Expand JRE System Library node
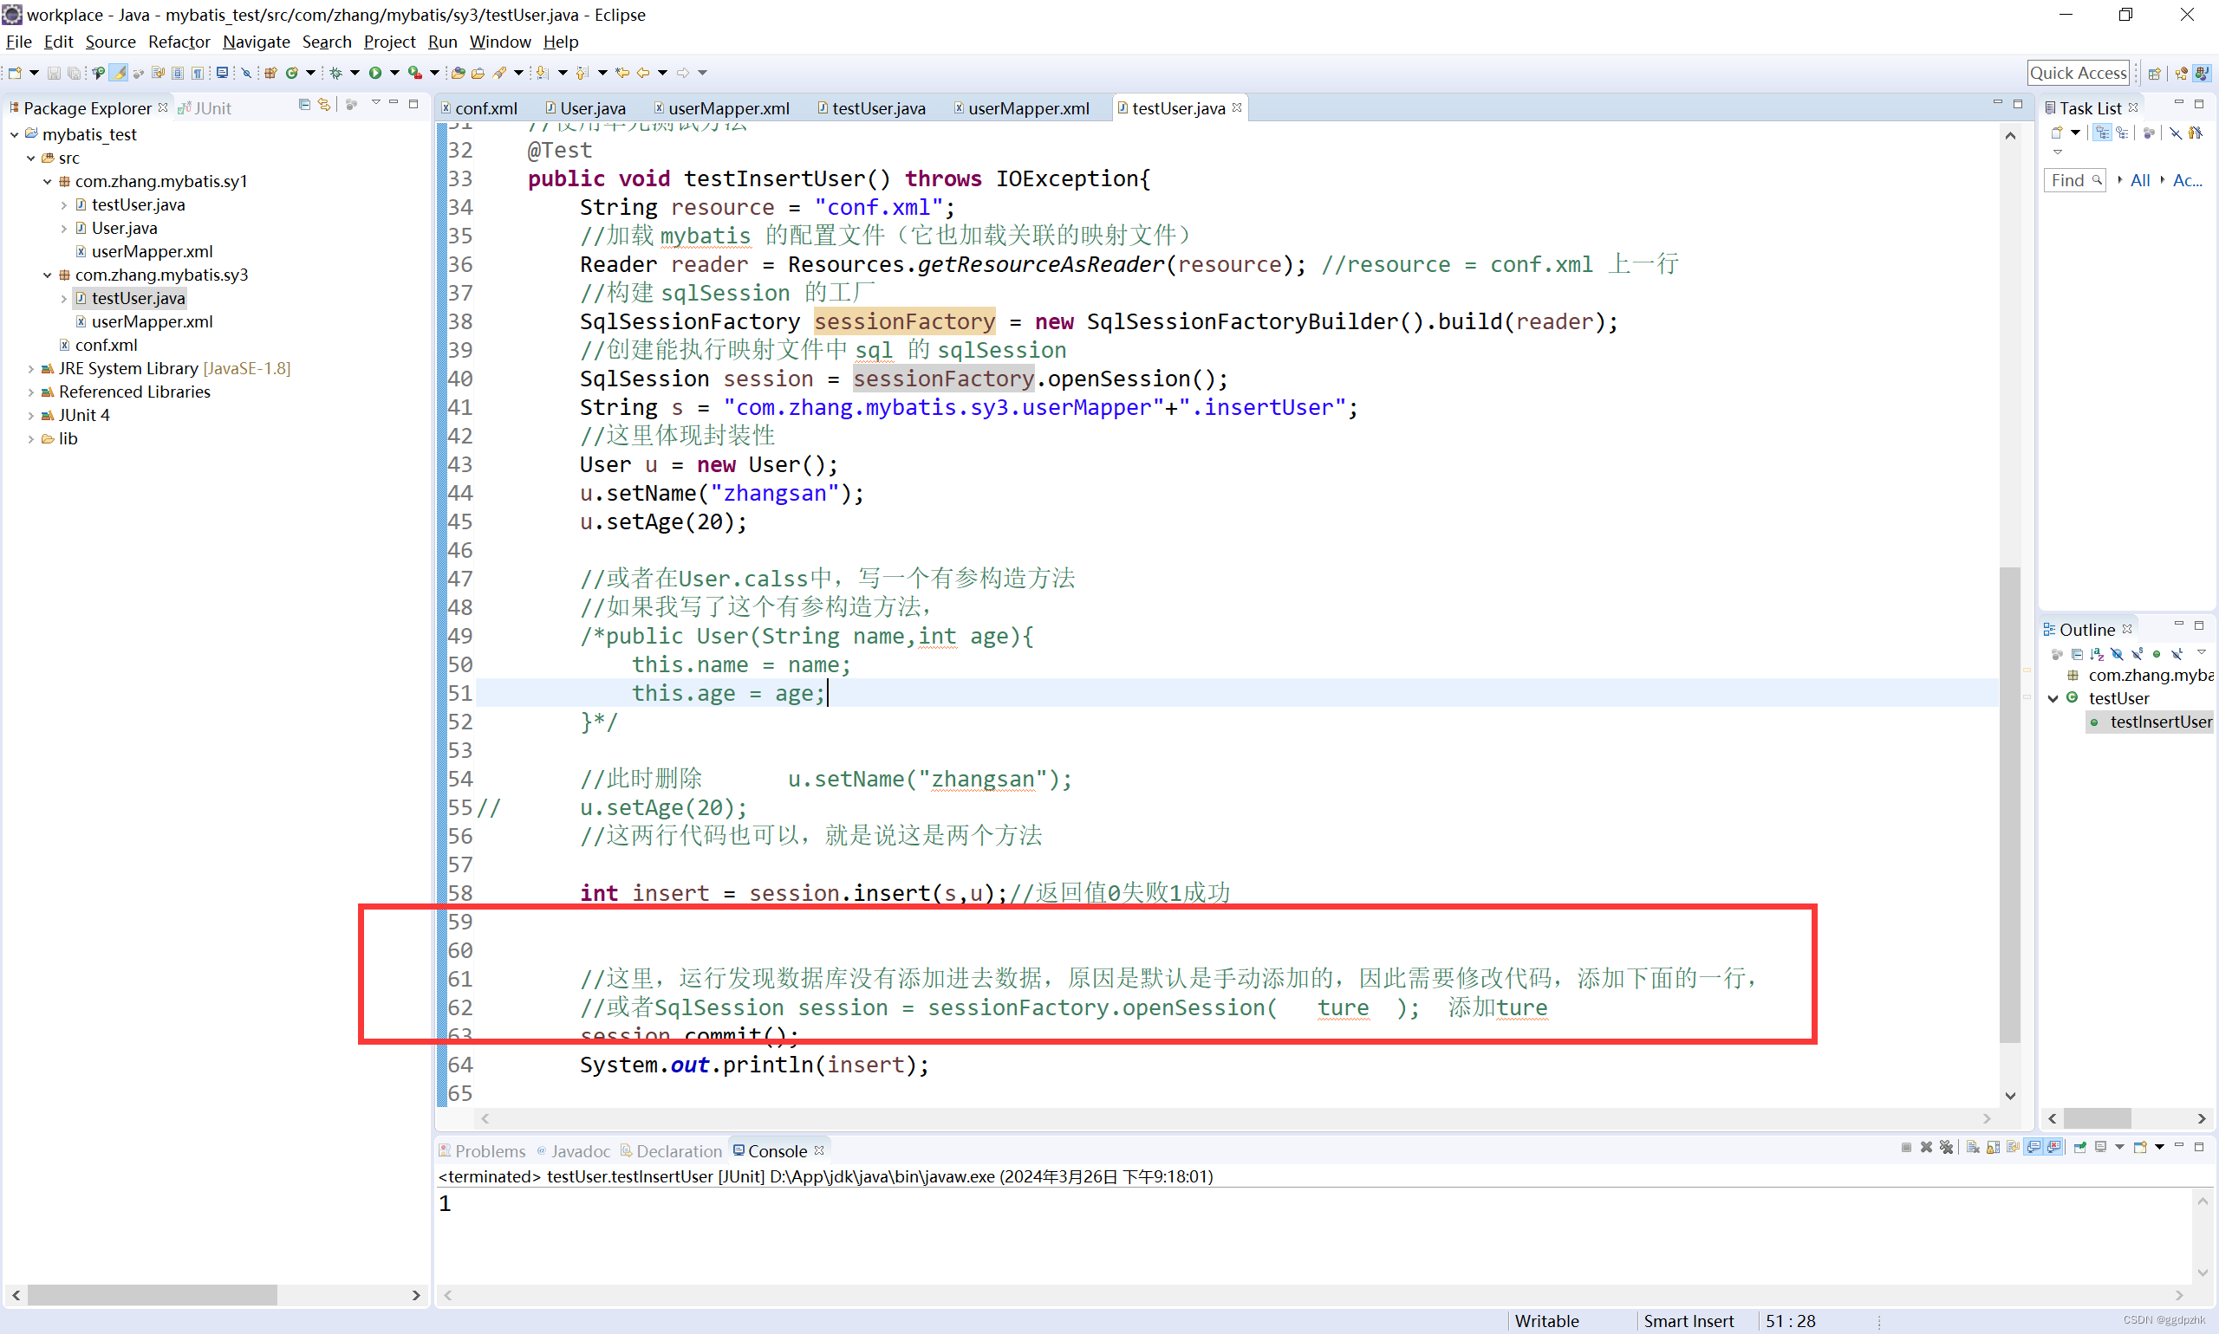This screenshot has width=2219, height=1334. (30, 368)
